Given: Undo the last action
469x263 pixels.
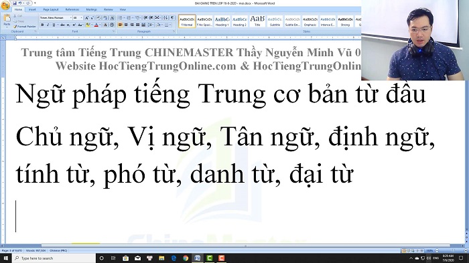Looking at the screenshot, I should pyautogui.click(x=20, y=3).
